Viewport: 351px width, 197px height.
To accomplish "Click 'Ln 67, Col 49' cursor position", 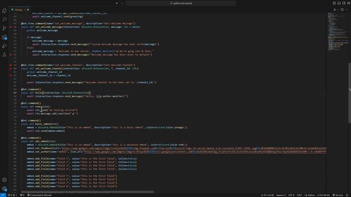I will [x=267, y=195].
